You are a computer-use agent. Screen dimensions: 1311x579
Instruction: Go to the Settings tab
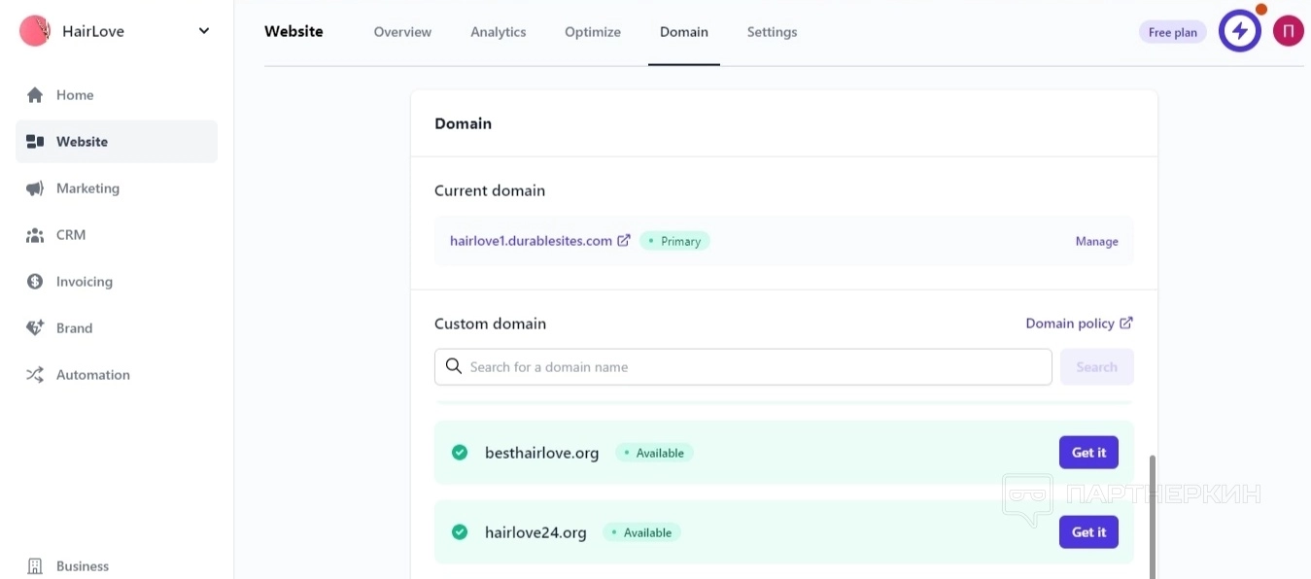click(772, 32)
